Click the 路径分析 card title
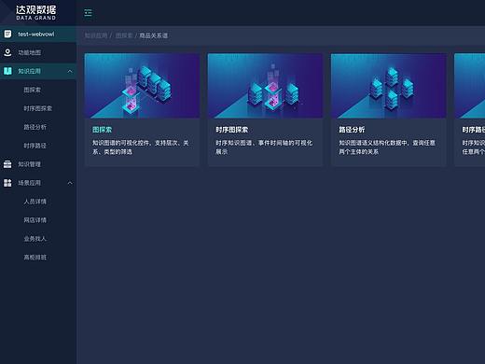 [x=352, y=130]
